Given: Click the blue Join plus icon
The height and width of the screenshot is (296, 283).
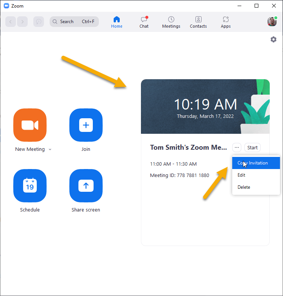Looking at the screenshot, I should tap(86, 125).
